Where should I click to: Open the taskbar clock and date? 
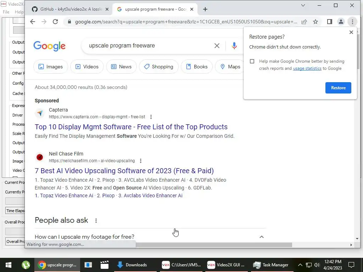pos(333,265)
